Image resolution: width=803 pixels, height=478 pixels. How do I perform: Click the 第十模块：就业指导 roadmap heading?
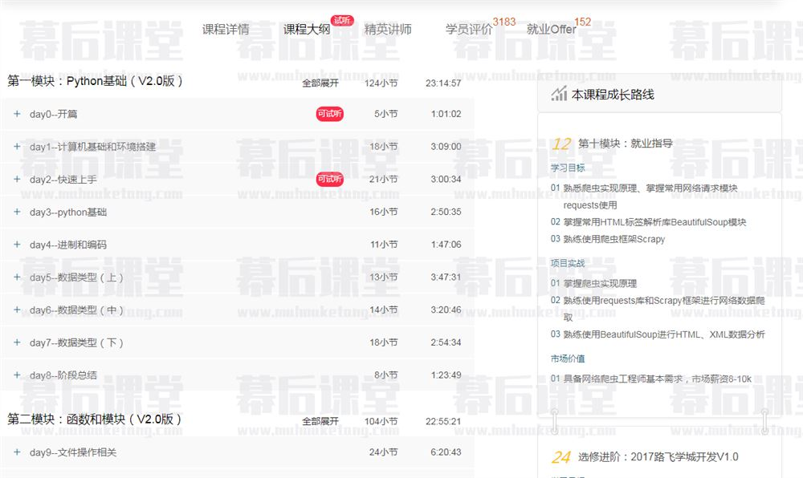click(625, 144)
